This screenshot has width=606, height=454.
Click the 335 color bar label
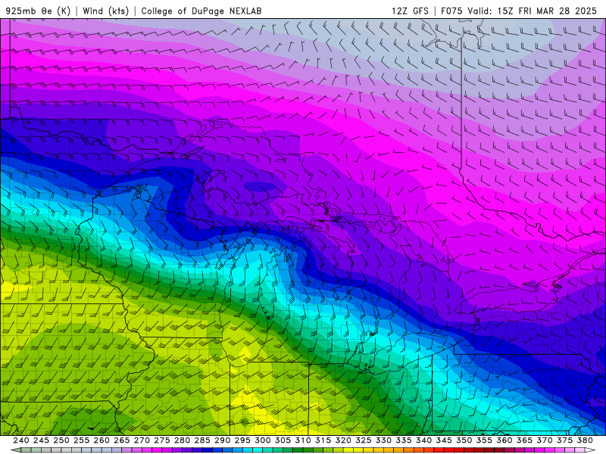(x=404, y=440)
